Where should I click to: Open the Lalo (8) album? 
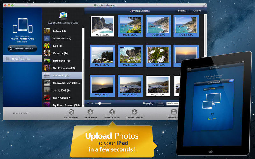pyautogui.click(x=62, y=46)
